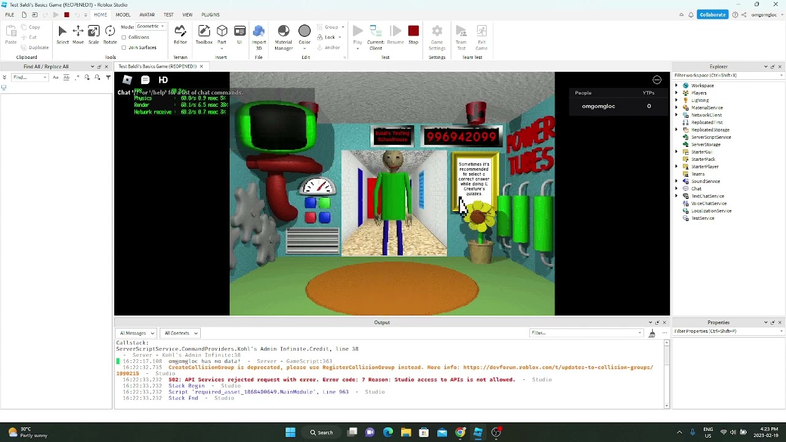Select the Move tool in the ribbon
The width and height of the screenshot is (786, 442).
click(78, 35)
